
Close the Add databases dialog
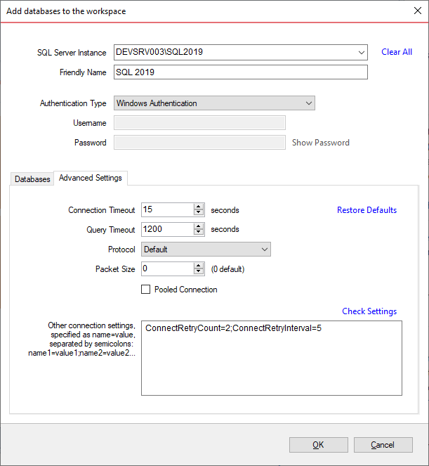click(418, 11)
